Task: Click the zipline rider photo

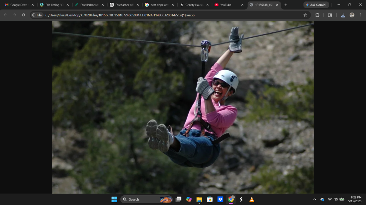Action: point(183,107)
